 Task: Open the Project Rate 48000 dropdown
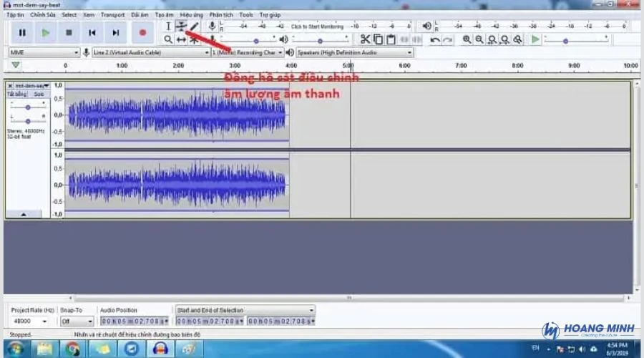[29, 321]
